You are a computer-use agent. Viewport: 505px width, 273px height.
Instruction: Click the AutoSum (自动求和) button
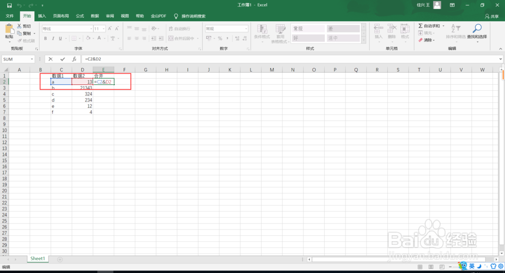tap(429, 26)
